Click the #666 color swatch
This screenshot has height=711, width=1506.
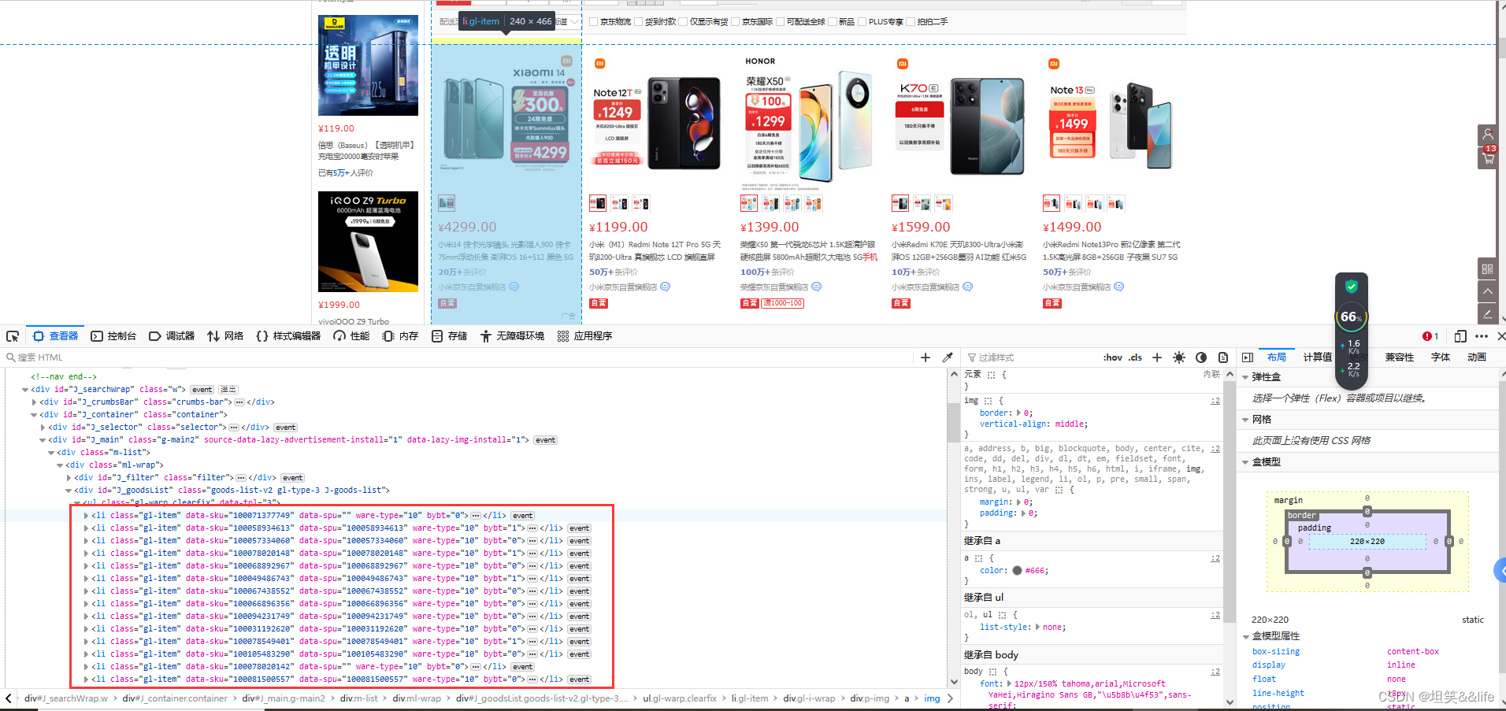tap(1017, 571)
